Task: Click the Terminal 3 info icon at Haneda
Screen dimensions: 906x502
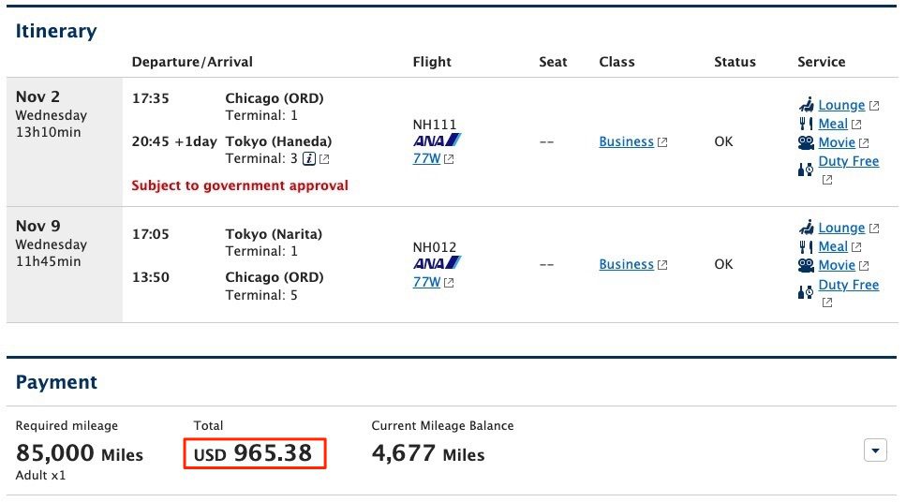Action: pos(308,158)
